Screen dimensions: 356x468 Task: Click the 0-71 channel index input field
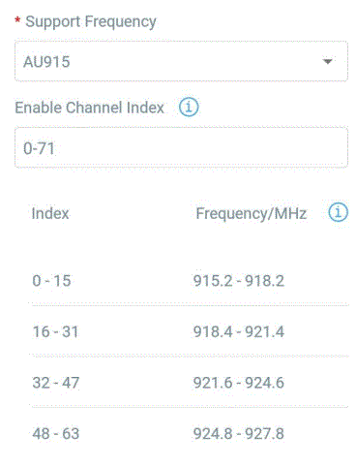(181, 147)
